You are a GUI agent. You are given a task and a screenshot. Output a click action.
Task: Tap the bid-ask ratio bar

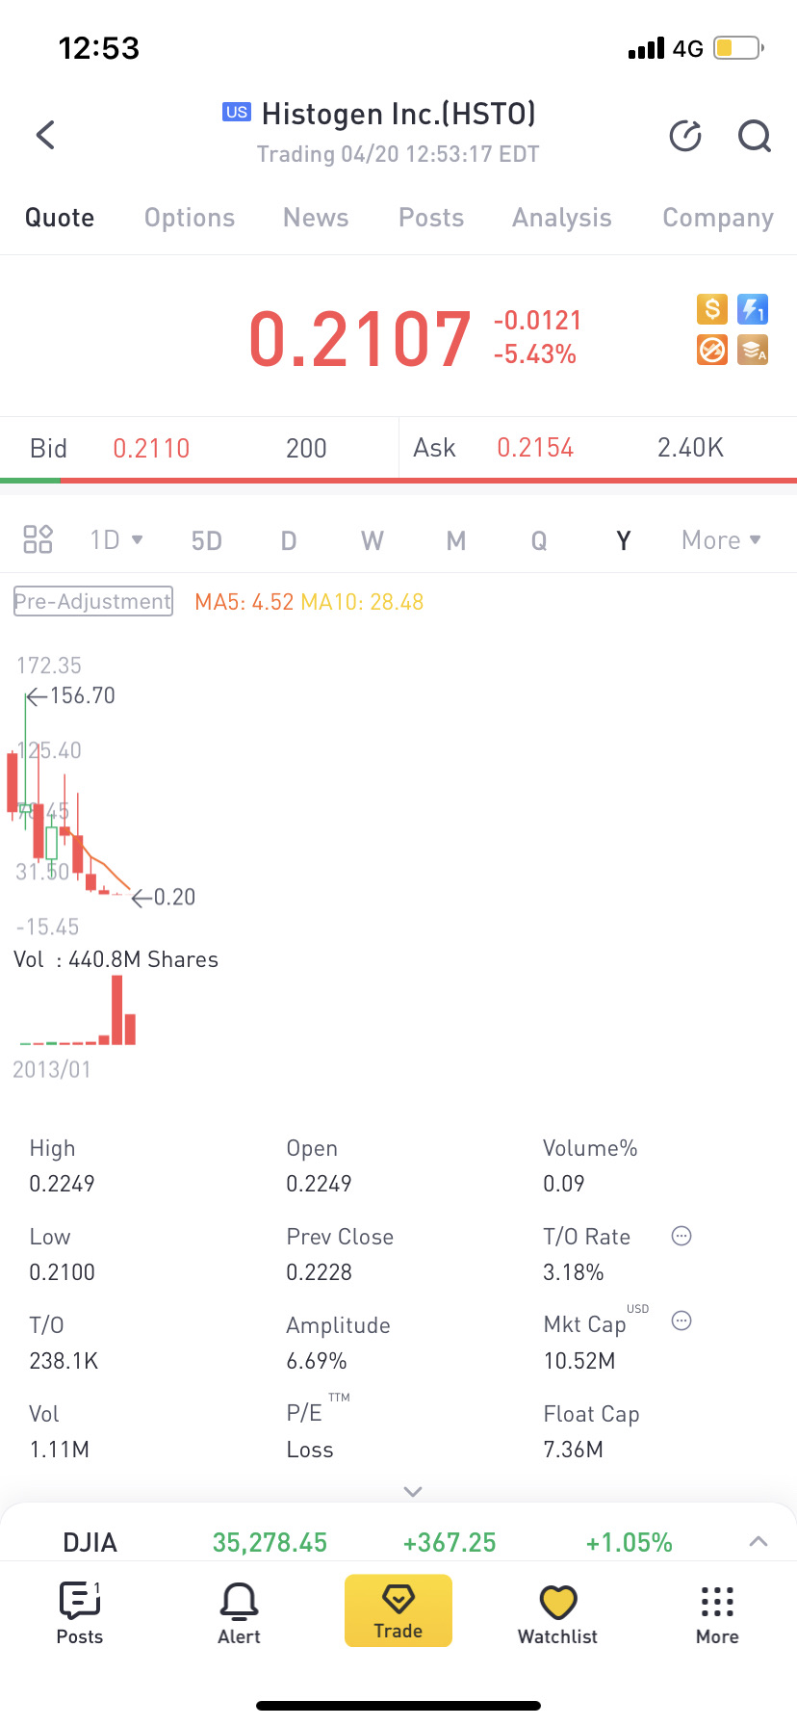pos(398,480)
